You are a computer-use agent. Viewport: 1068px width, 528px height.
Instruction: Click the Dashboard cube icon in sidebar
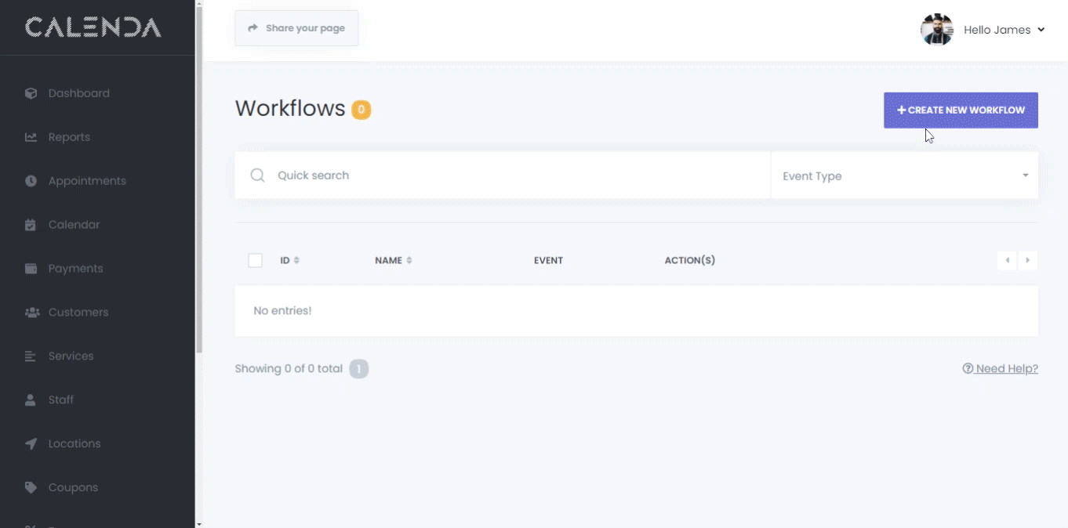[x=31, y=93]
